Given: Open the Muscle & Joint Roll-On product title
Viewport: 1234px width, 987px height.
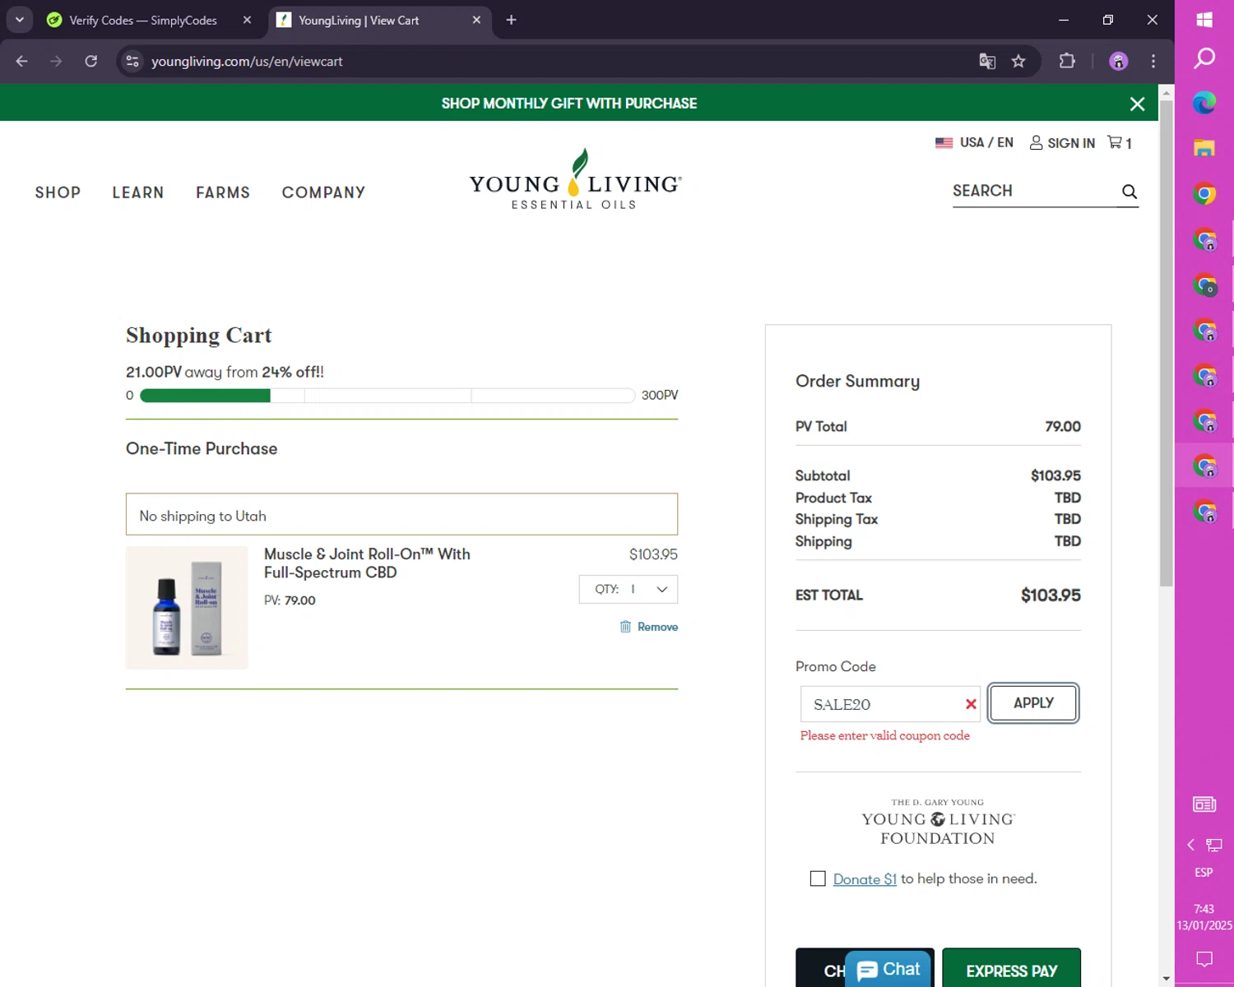Looking at the screenshot, I should tap(367, 563).
